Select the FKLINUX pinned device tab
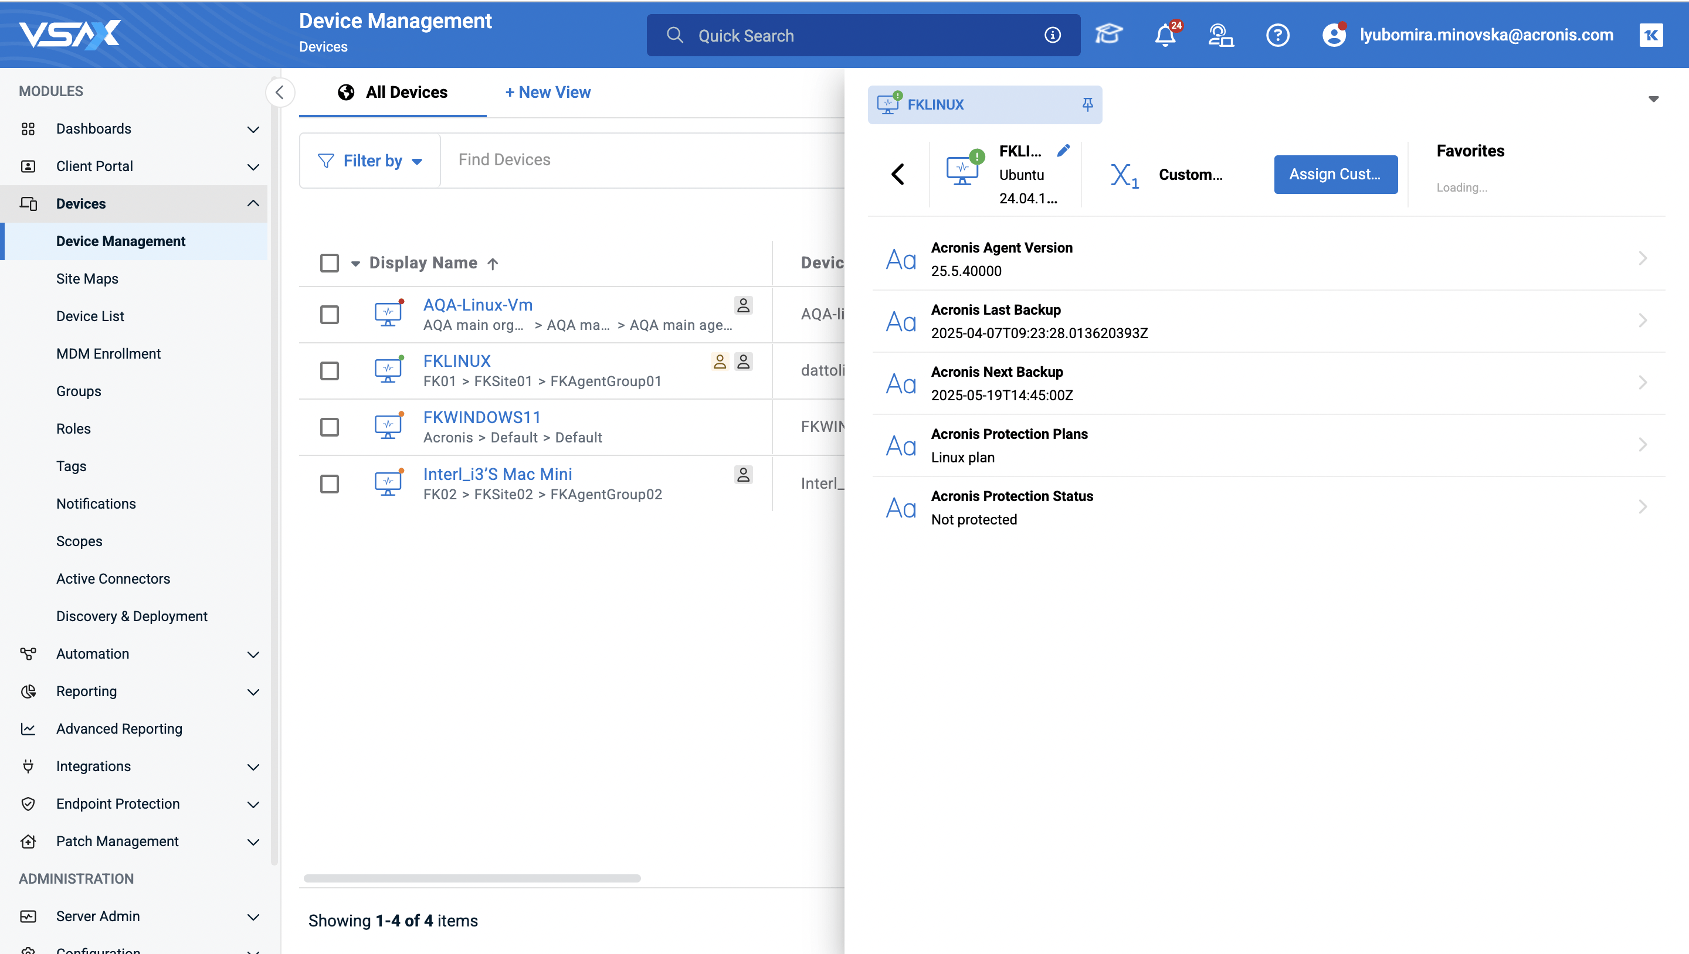 click(984, 104)
